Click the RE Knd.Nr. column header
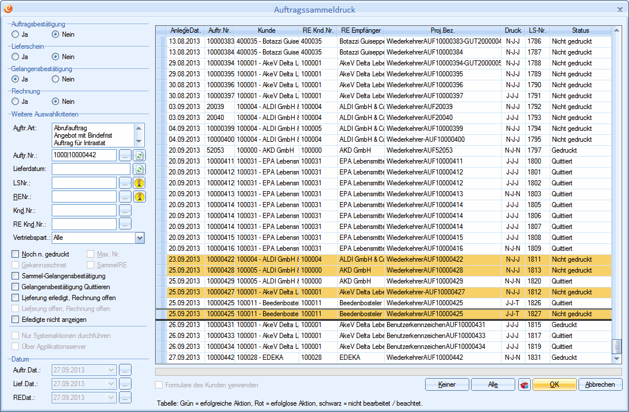This screenshot has width=629, height=412. pyautogui.click(x=318, y=30)
